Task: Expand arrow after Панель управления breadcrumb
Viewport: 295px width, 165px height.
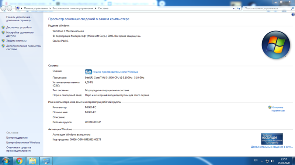Action: [50, 8]
